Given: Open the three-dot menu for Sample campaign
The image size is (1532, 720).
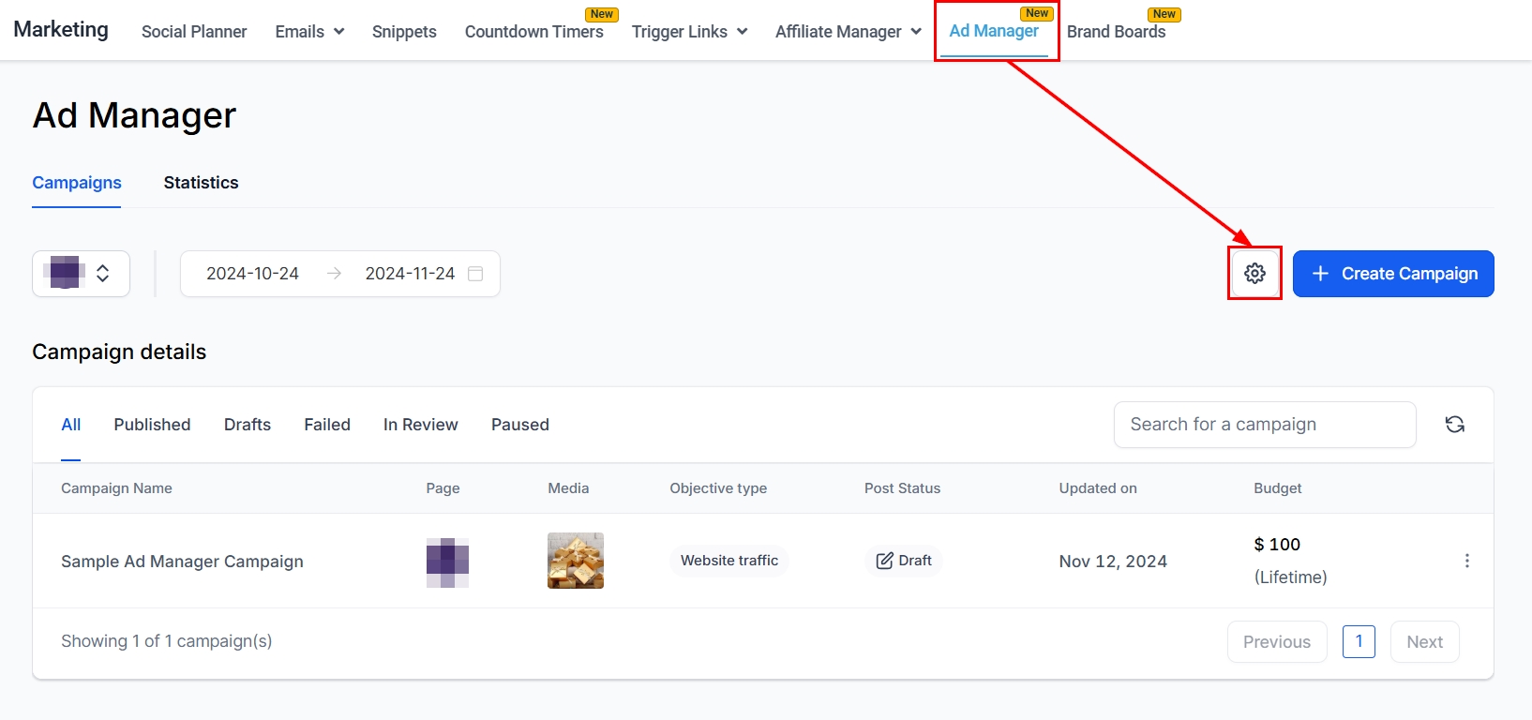Looking at the screenshot, I should click(1466, 561).
